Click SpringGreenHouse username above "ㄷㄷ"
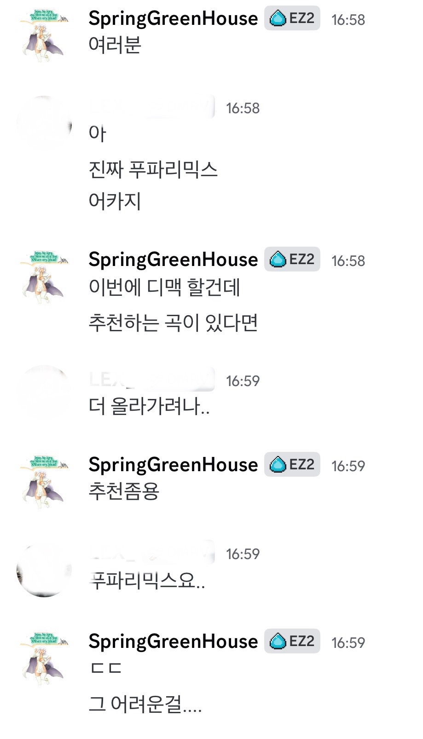The width and height of the screenshot is (423, 739). tap(173, 641)
